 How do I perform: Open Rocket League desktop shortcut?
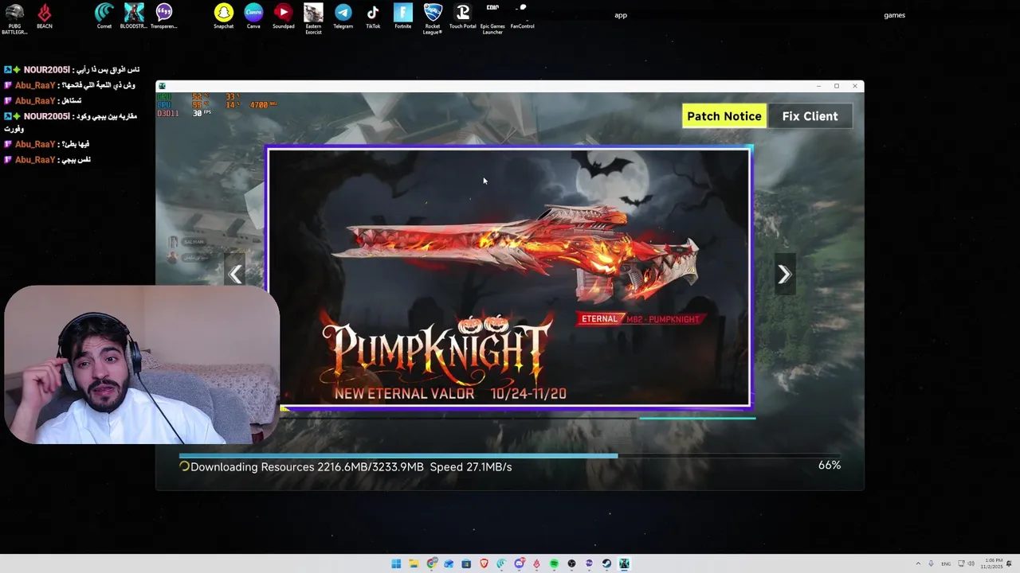[433, 19]
